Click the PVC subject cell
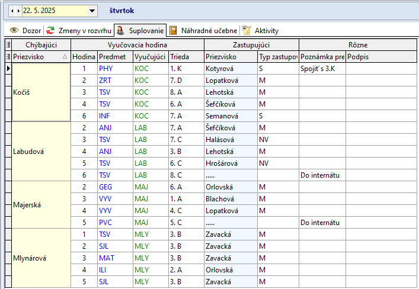Viewport: 419px width, 289px height. point(116,223)
